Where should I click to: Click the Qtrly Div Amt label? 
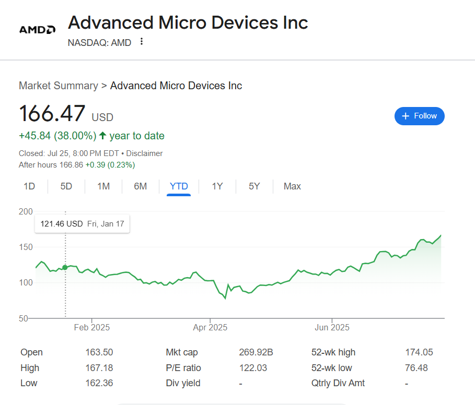click(338, 383)
